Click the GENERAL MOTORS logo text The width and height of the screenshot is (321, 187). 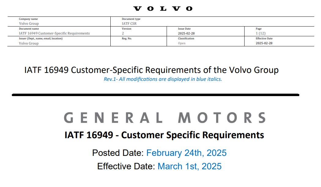pos(165,118)
